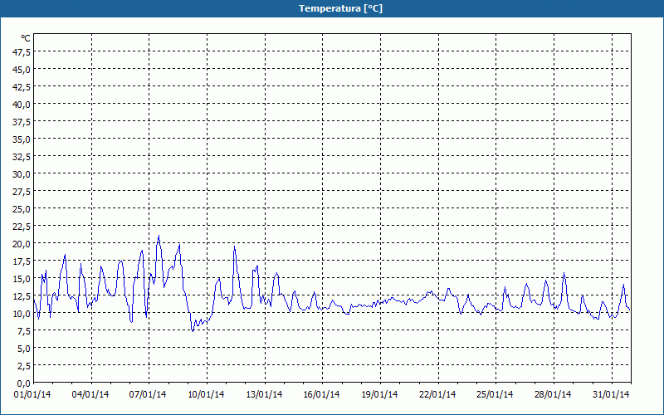The image size is (664, 415).
Task: Select the 01/01/14 date label
Action: coord(32,395)
